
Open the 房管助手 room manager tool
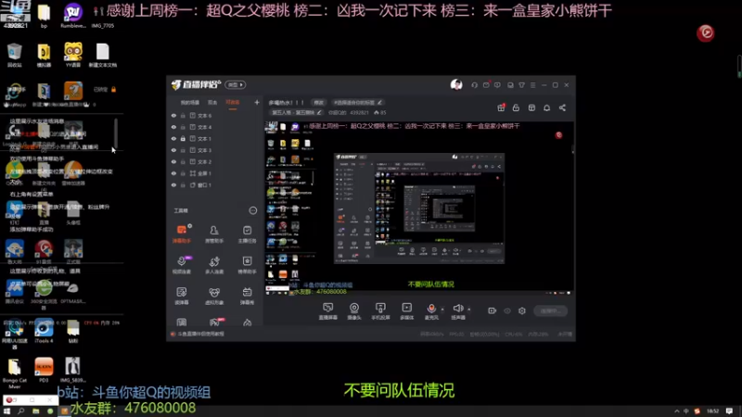coord(214,234)
